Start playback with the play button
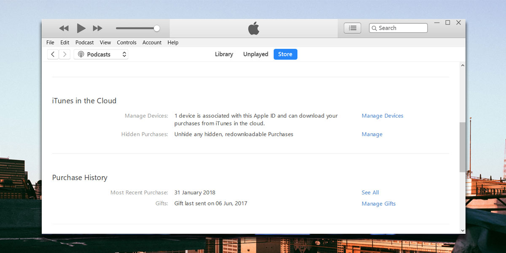The width and height of the screenshot is (506, 253). coord(81,28)
